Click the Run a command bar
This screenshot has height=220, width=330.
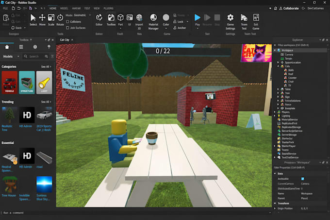tap(135, 213)
